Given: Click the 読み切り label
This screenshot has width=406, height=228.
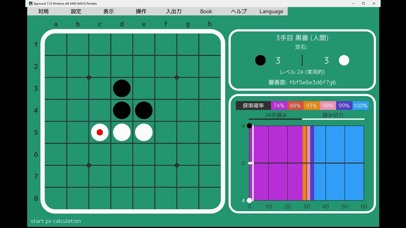Looking at the screenshot, I should 333,115.
